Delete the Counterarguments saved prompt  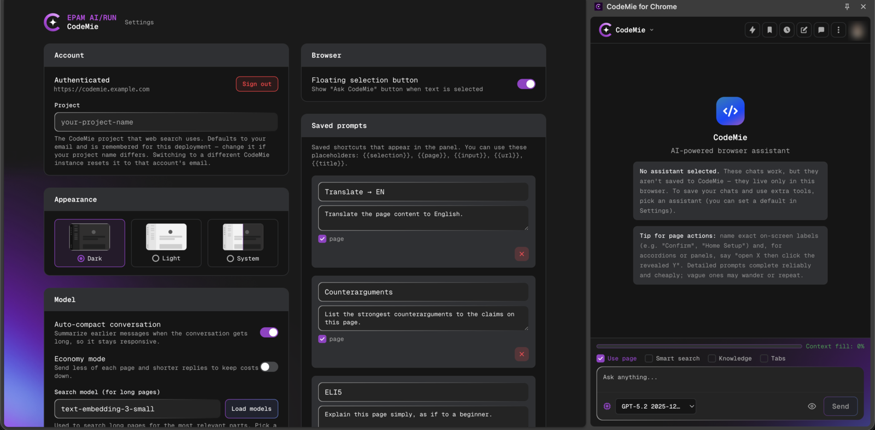click(522, 354)
